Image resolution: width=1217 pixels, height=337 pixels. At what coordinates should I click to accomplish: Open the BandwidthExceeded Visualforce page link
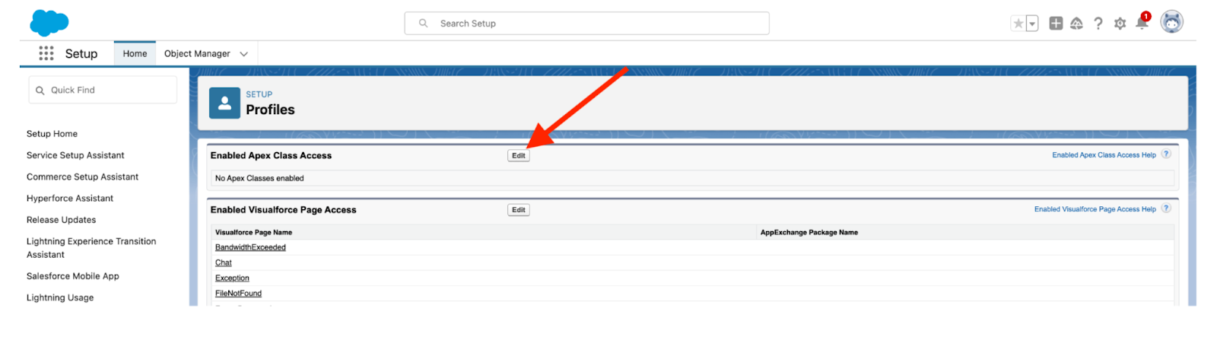(250, 247)
